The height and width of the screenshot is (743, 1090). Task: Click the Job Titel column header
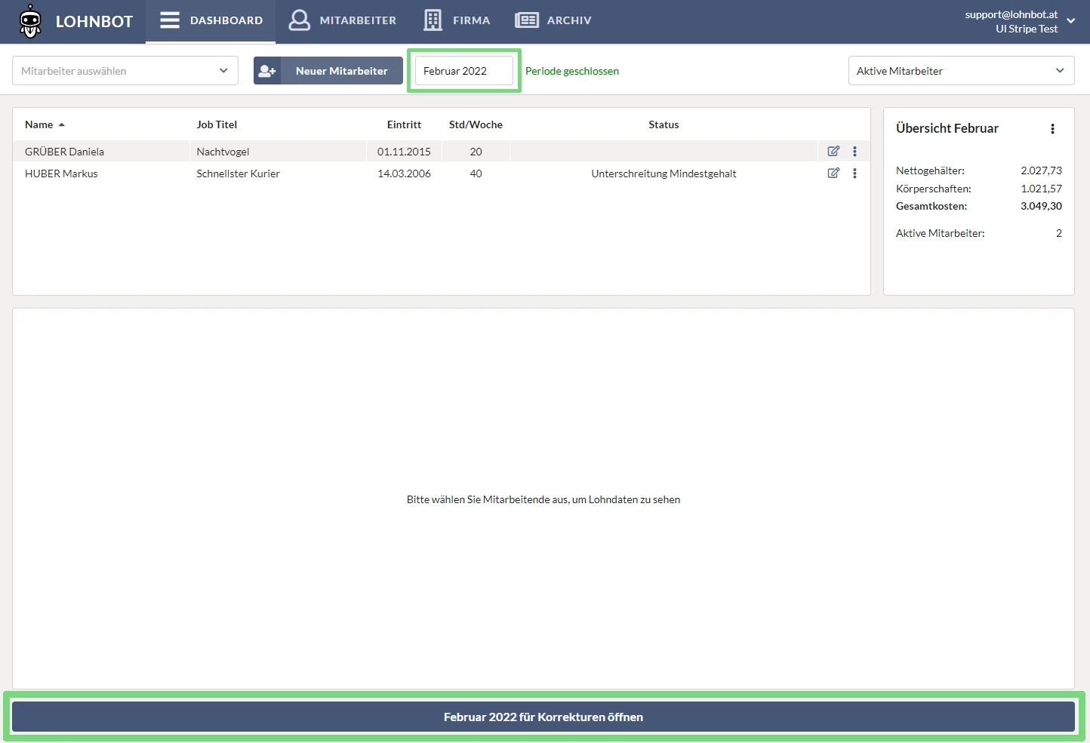[217, 124]
